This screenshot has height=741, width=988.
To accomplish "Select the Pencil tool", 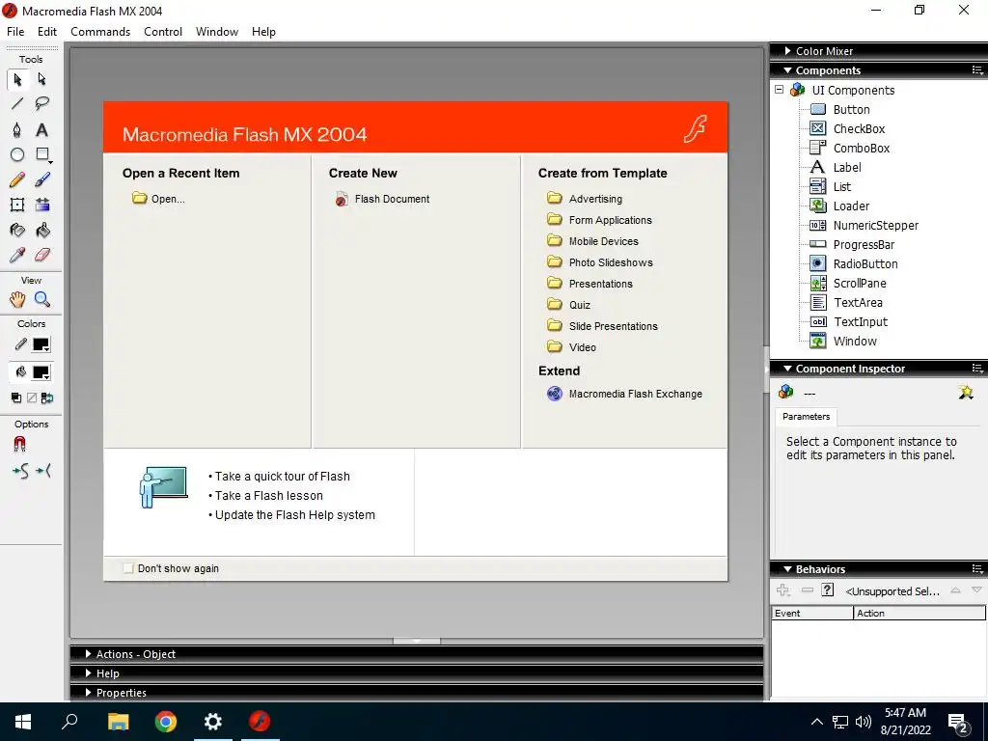I will pos(17,180).
